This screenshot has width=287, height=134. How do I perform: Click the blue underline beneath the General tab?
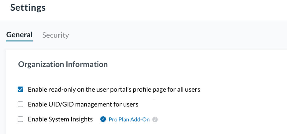[19, 41]
